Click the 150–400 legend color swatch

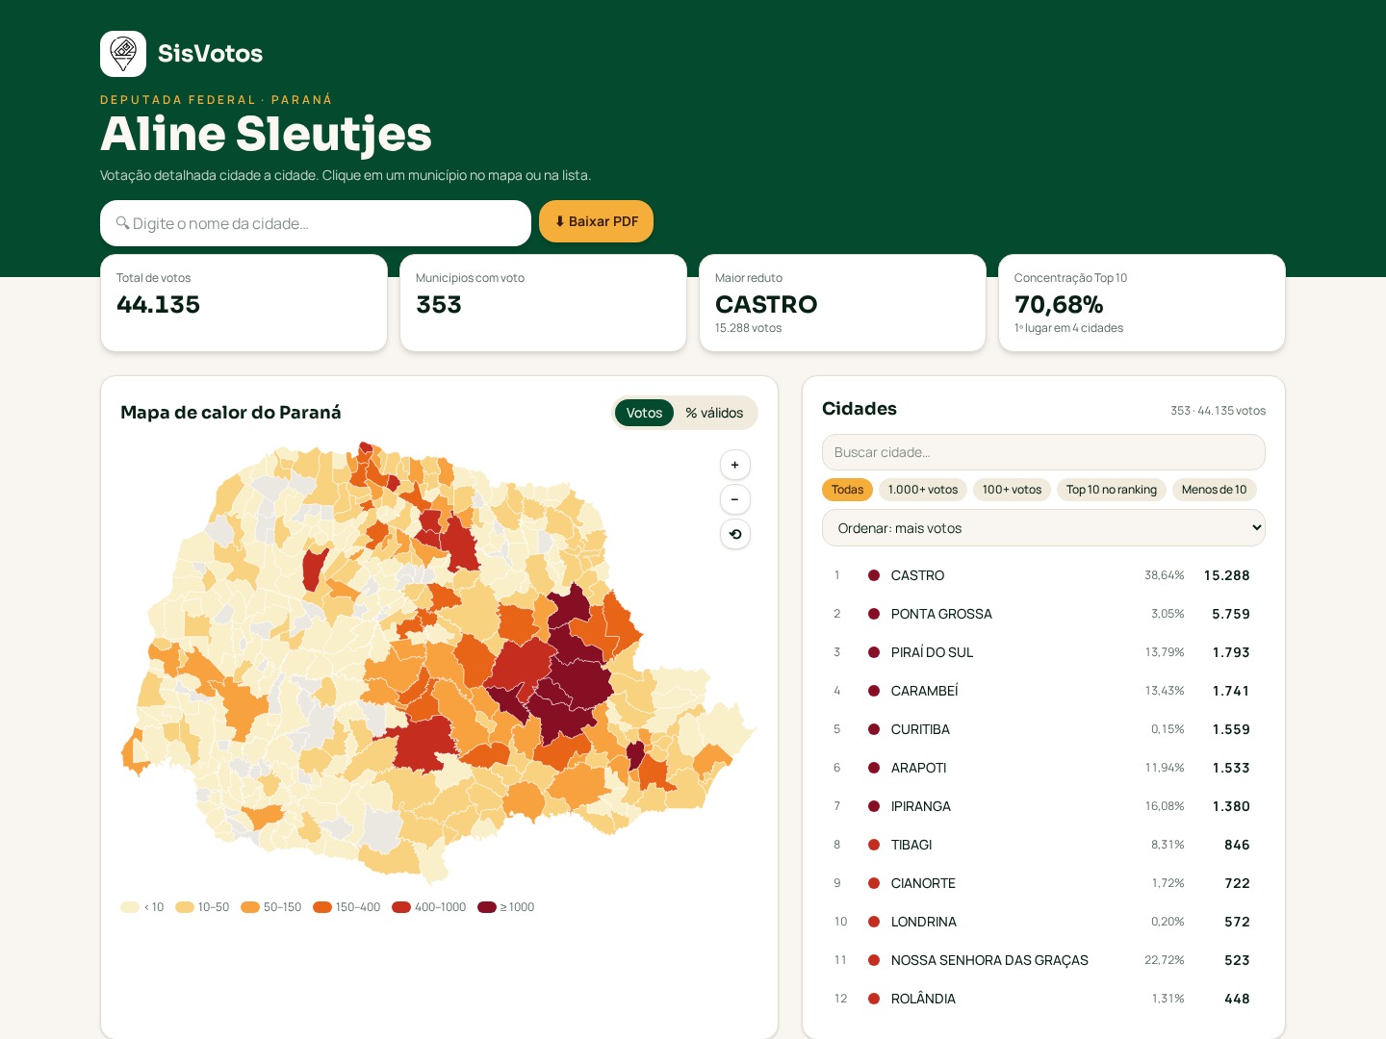click(x=322, y=907)
